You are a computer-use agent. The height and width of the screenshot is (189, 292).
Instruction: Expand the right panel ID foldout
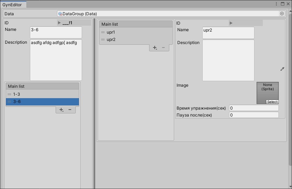231,23
